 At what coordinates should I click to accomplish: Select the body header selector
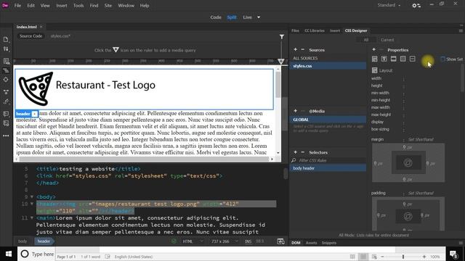pos(328,168)
